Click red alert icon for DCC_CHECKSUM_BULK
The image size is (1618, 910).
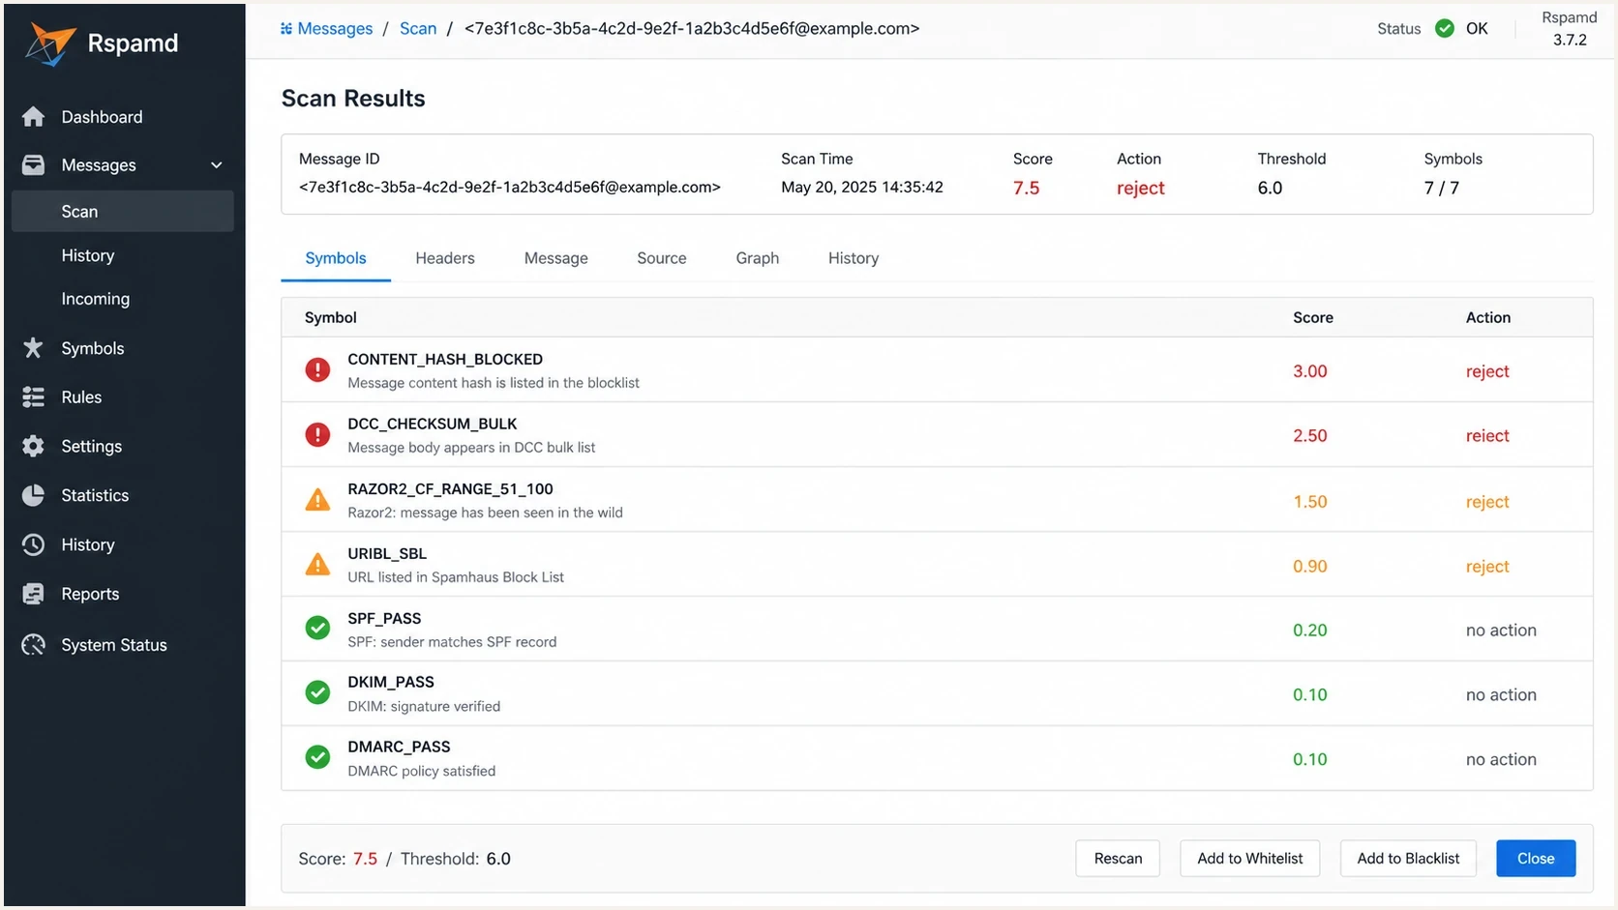coord(317,434)
